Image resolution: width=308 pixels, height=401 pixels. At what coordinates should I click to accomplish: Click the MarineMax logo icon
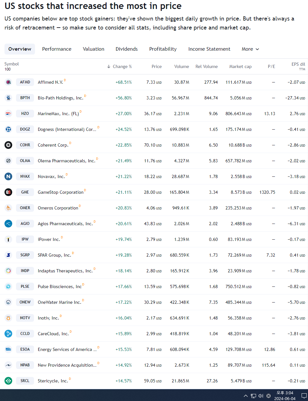coord(8,114)
